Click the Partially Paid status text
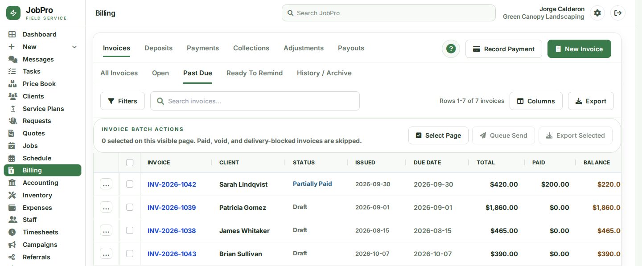 click(313, 184)
